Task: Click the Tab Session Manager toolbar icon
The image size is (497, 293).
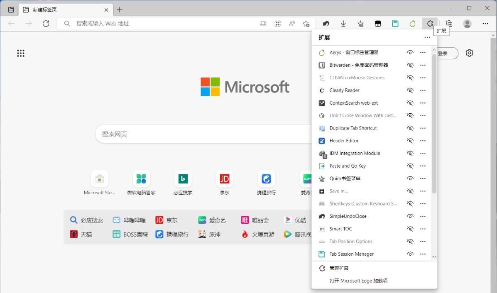Action: (x=395, y=23)
